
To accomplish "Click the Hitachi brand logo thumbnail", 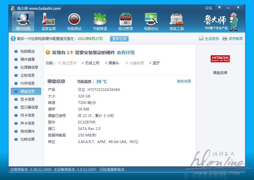I will [220, 59].
